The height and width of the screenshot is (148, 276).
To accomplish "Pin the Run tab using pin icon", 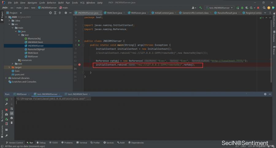I will (6, 135).
